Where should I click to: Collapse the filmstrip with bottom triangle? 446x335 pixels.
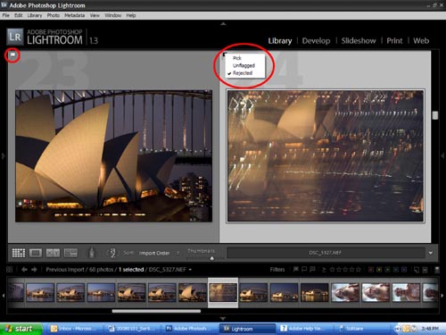point(223,318)
